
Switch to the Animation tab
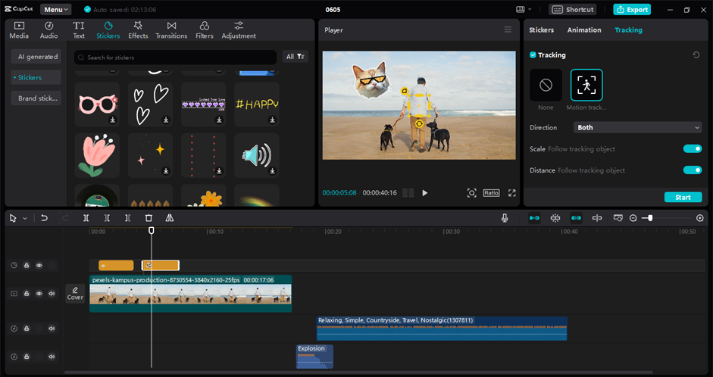[584, 30]
